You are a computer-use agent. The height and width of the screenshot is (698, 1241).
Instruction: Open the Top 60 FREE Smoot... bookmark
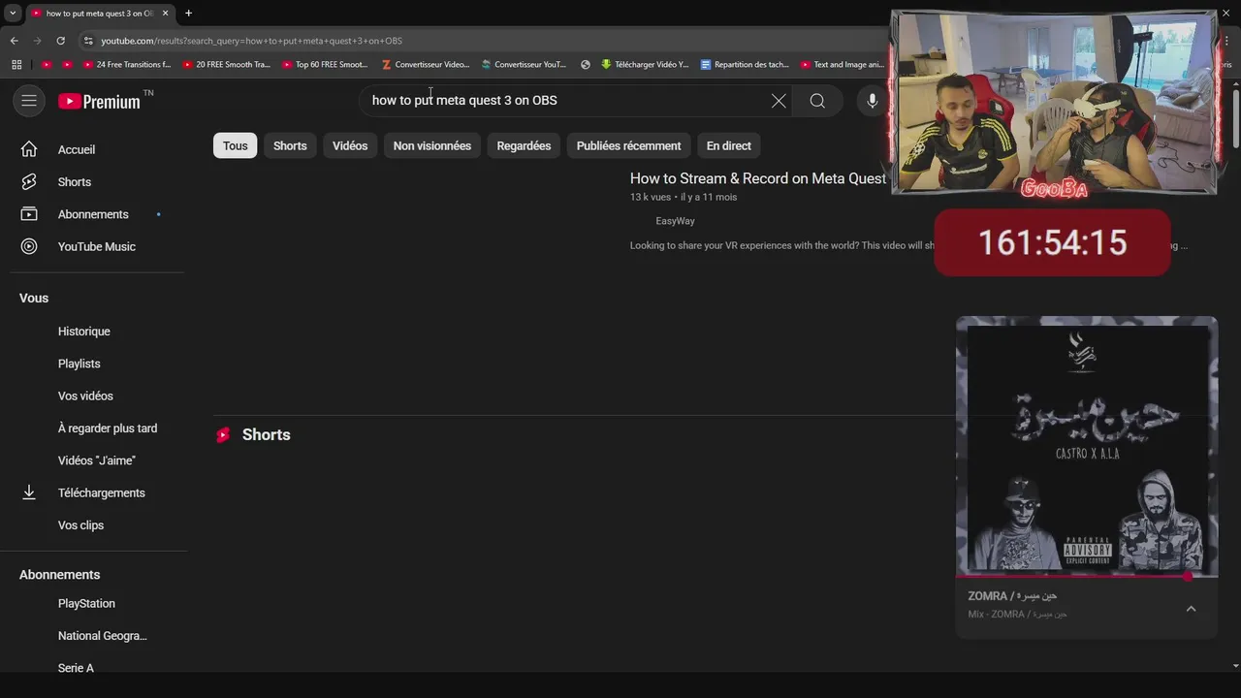coord(326,65)
